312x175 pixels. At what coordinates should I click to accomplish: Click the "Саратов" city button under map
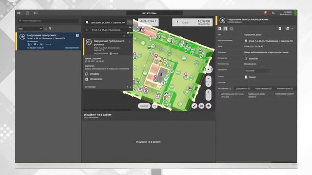click(144, 106)
